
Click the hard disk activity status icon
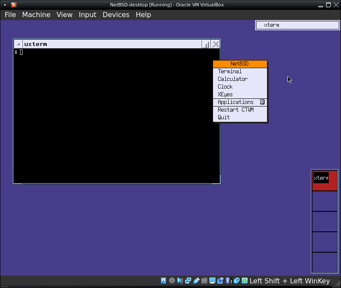(x=163, y=281)
